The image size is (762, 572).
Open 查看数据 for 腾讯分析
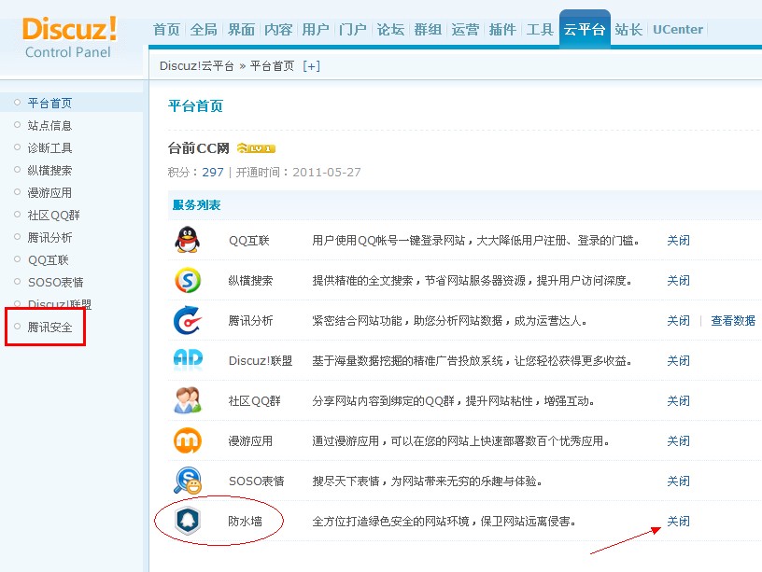(x=733, y=320)
